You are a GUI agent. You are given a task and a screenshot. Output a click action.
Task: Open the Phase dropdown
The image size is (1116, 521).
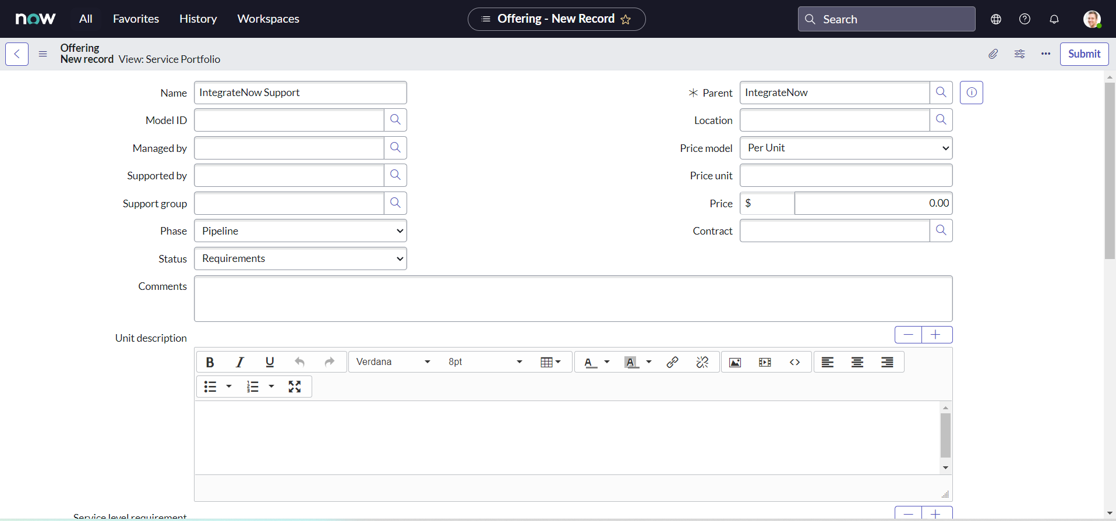coord(301,231)
